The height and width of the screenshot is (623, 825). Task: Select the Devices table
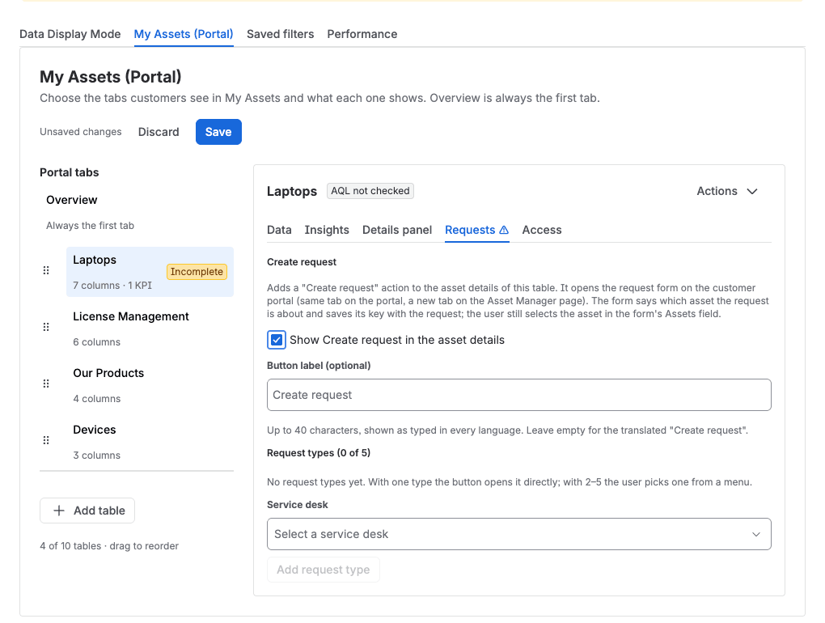coord(150,442)
